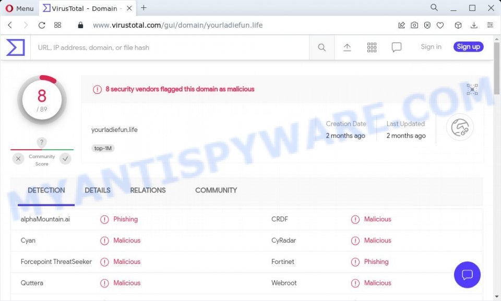This screenshot has height=301, width=501.
Task: Click the Phishing verdict for alphaMountain.ai
Action: pos(126,219)
